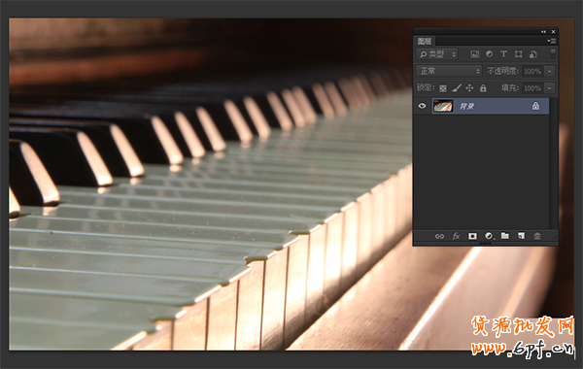Select the 背景 layer thumbnail
The height and width of the screenshot is (369, 583).
tap(443, 106)
